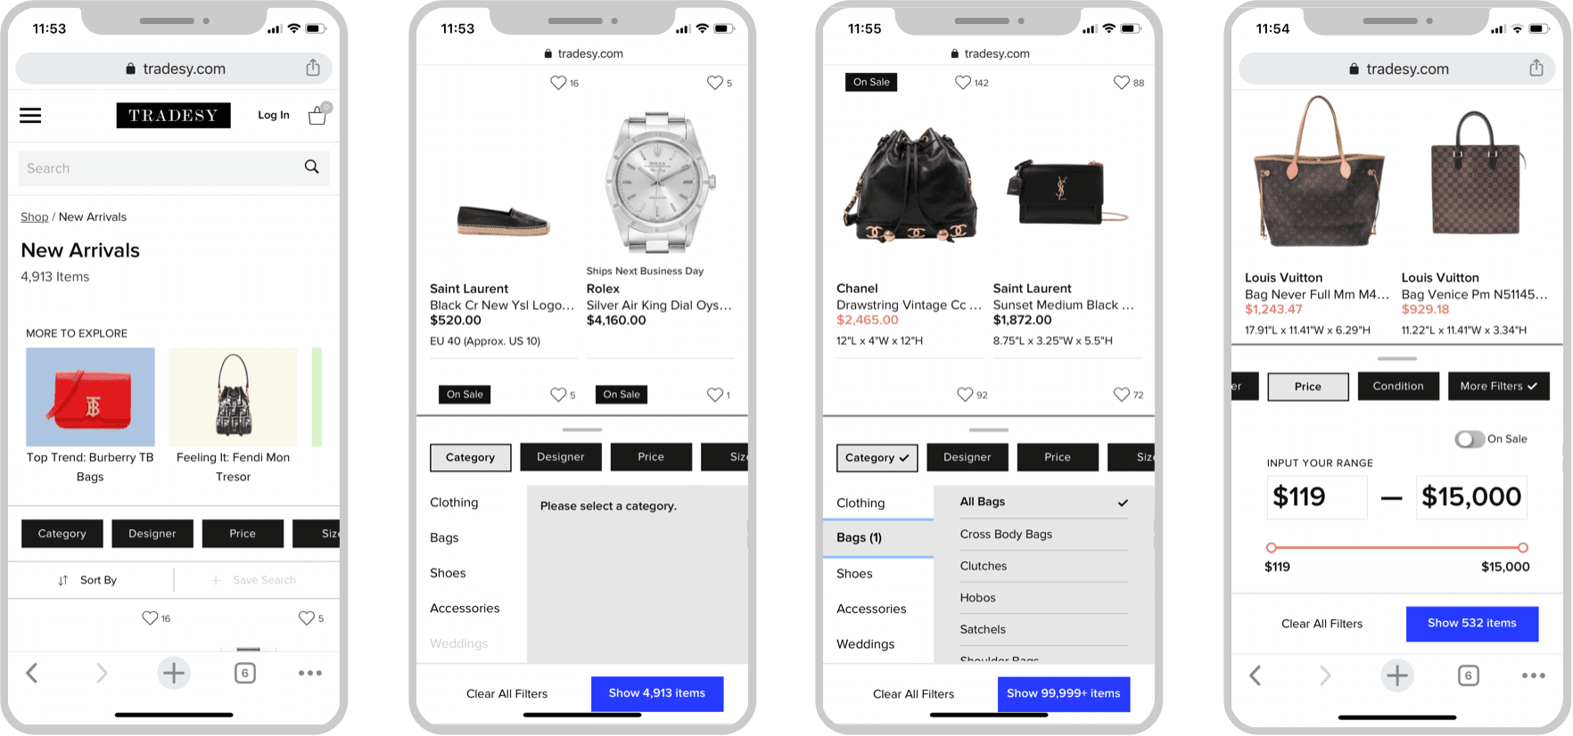Tap the search magnifier icon
Screen dimensions: 1573x736
coord(311,167)
